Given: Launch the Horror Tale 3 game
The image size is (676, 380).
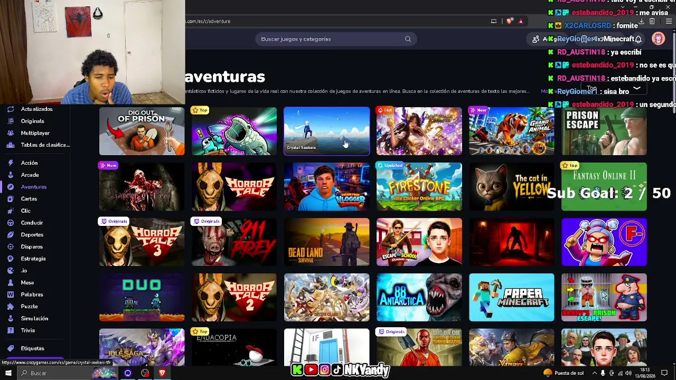Looking at the screenshot, I should [142, 242].
